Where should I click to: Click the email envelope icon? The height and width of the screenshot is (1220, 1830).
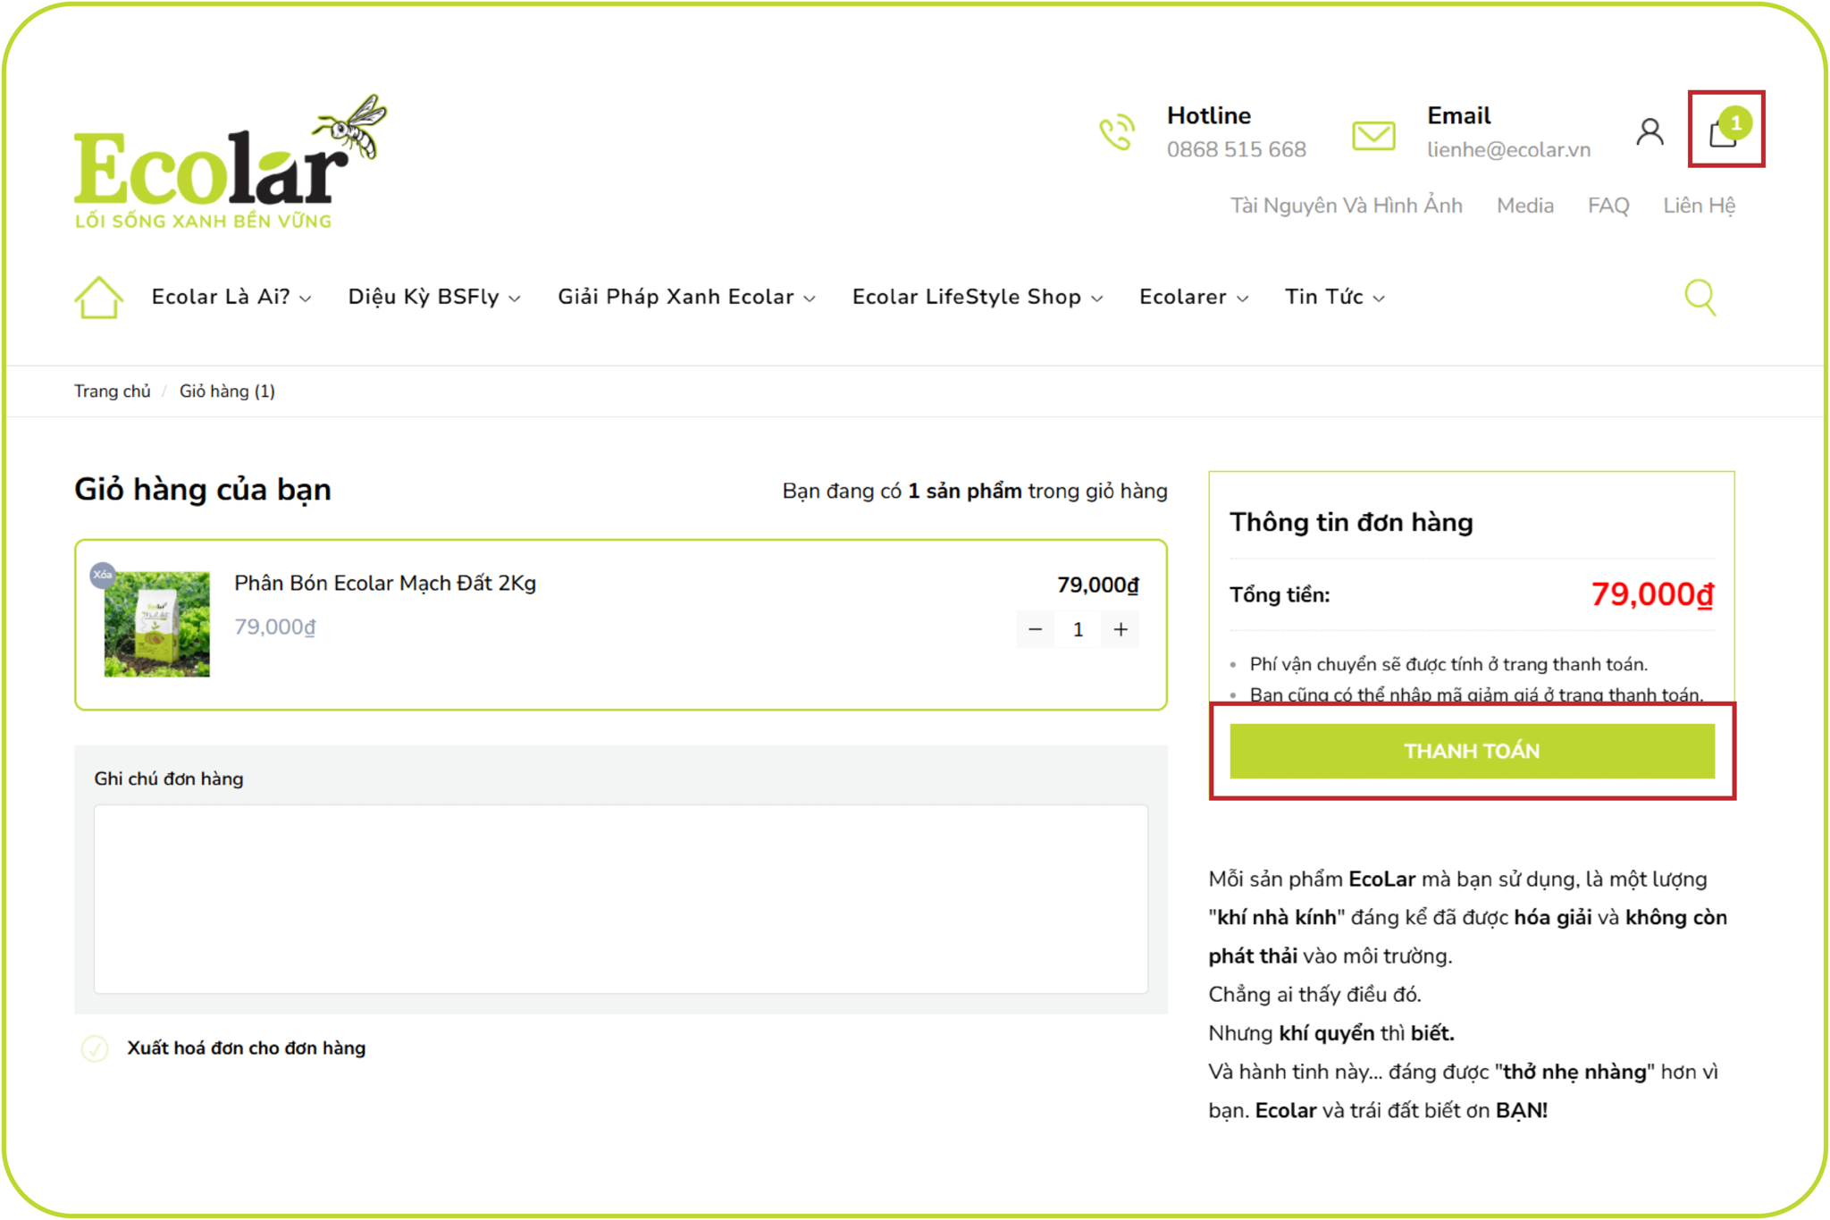tap(1373, 136)
